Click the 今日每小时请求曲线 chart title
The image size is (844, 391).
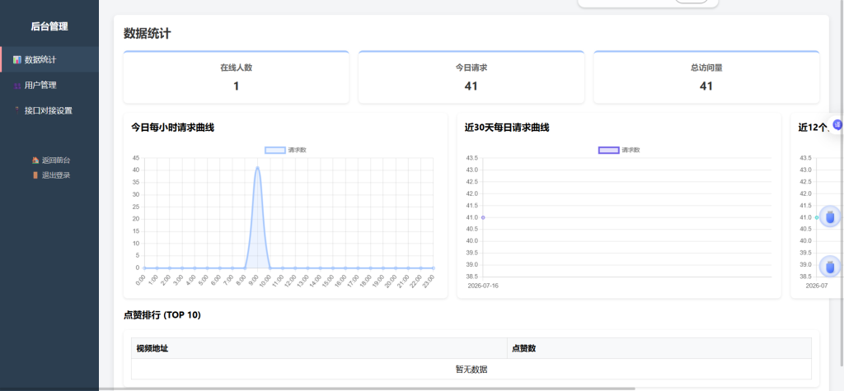173,128
